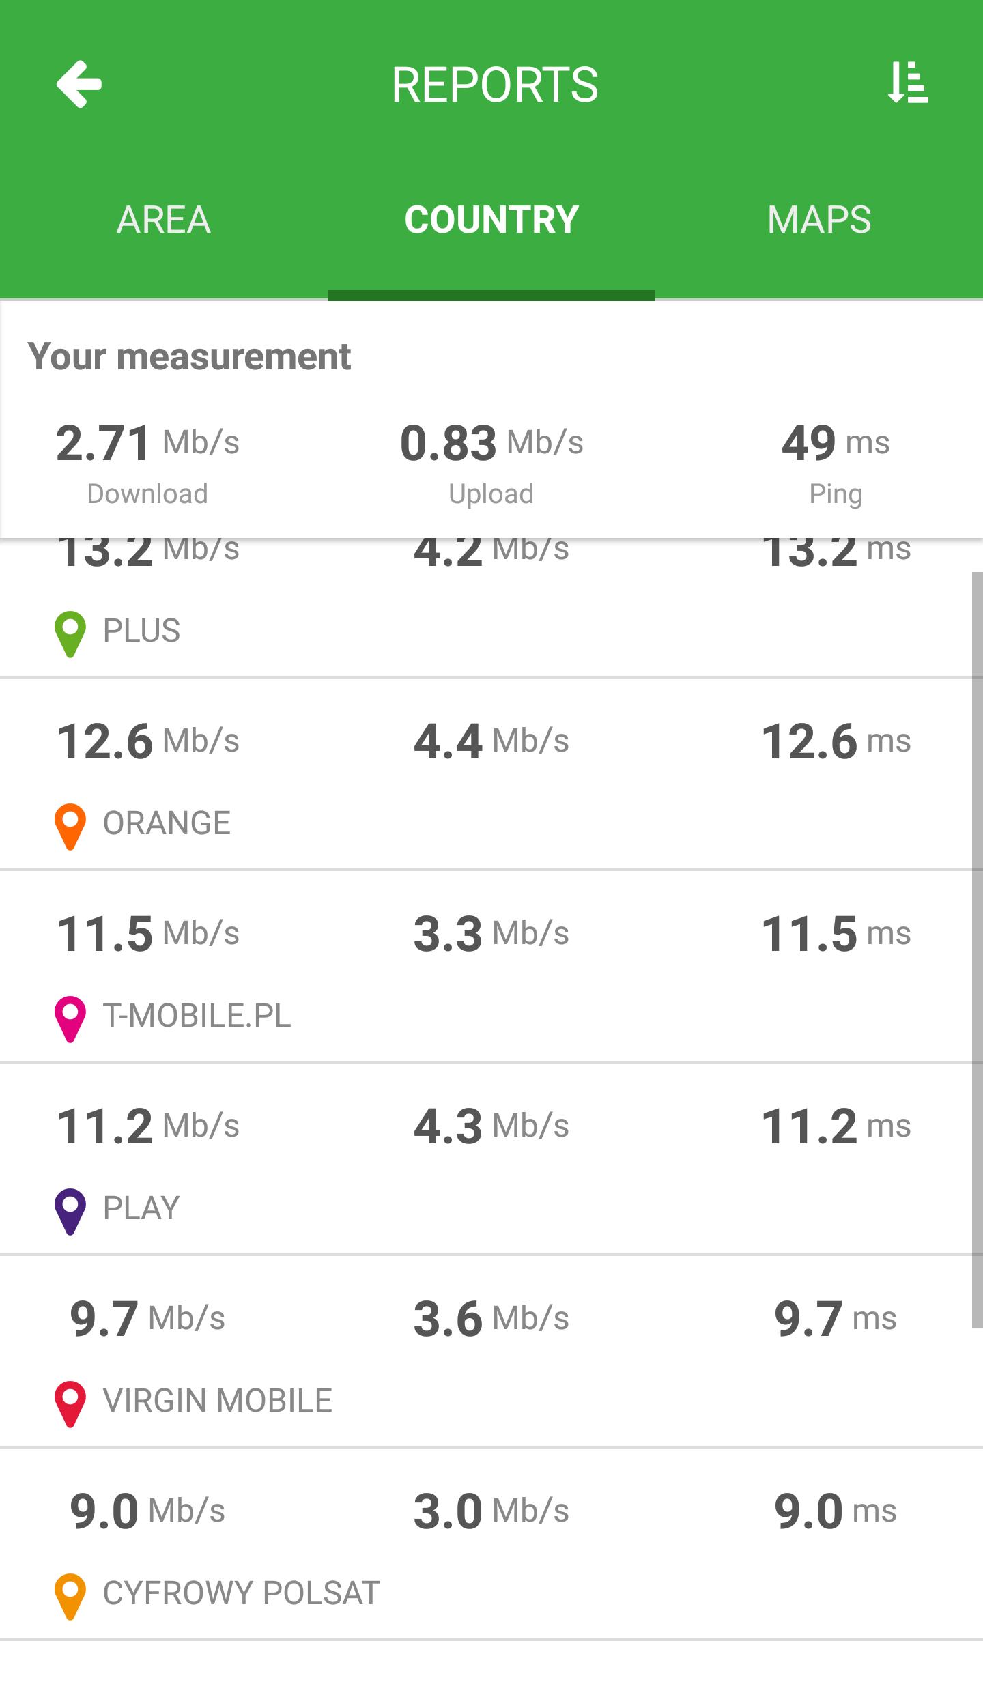This screenshot has width=983, height=1682.
Task: Open the MAPS tab
Action: pos(819,220)
